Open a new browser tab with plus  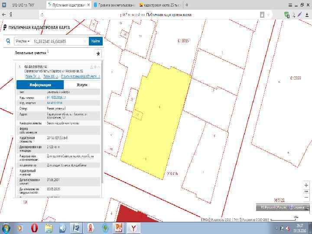coord(187,5)
